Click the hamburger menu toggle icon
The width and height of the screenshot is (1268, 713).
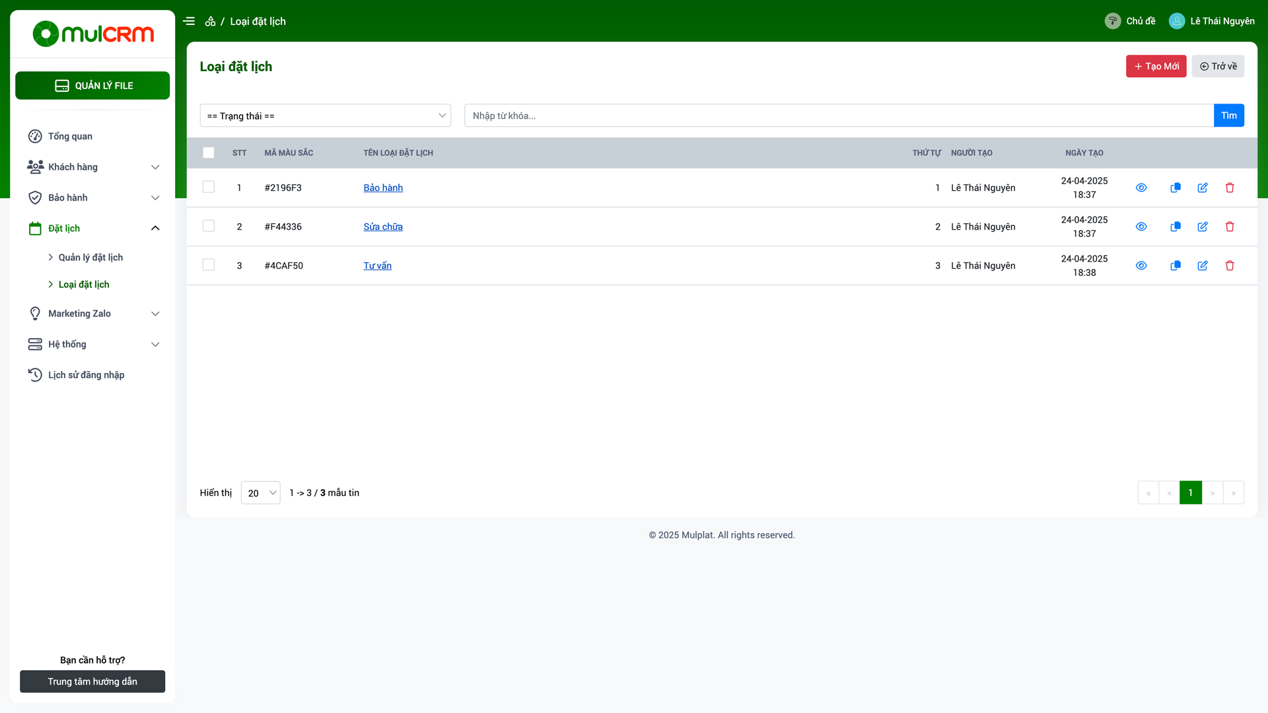189,21
